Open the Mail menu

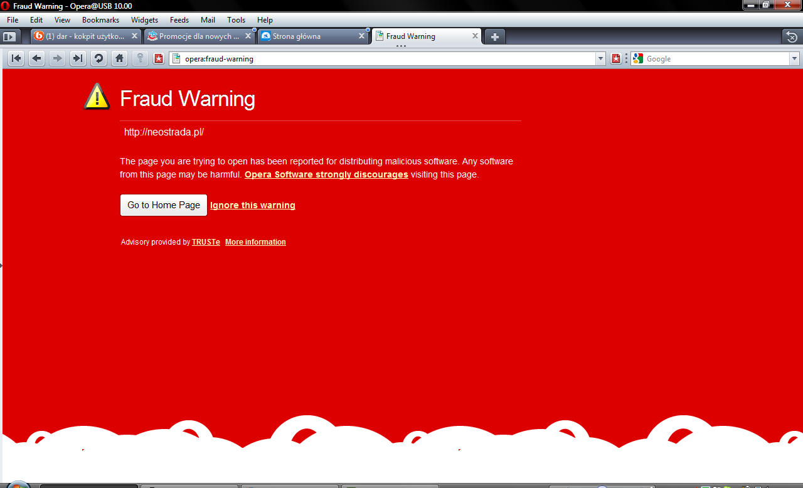208,20
